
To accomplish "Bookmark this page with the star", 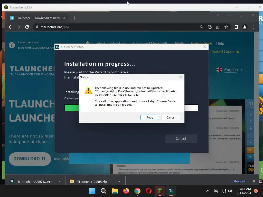I will point(226,27).
